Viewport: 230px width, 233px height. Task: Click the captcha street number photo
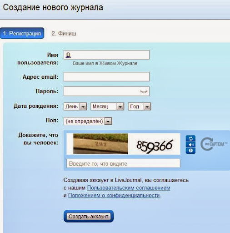(x=100, y=144)
